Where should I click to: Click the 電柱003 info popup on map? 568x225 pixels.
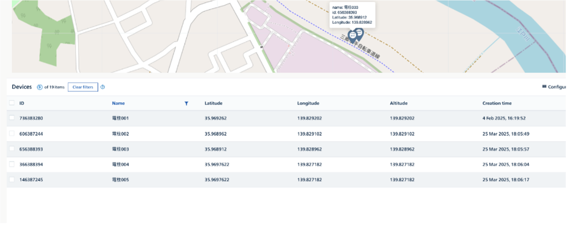tap(352, 15)
